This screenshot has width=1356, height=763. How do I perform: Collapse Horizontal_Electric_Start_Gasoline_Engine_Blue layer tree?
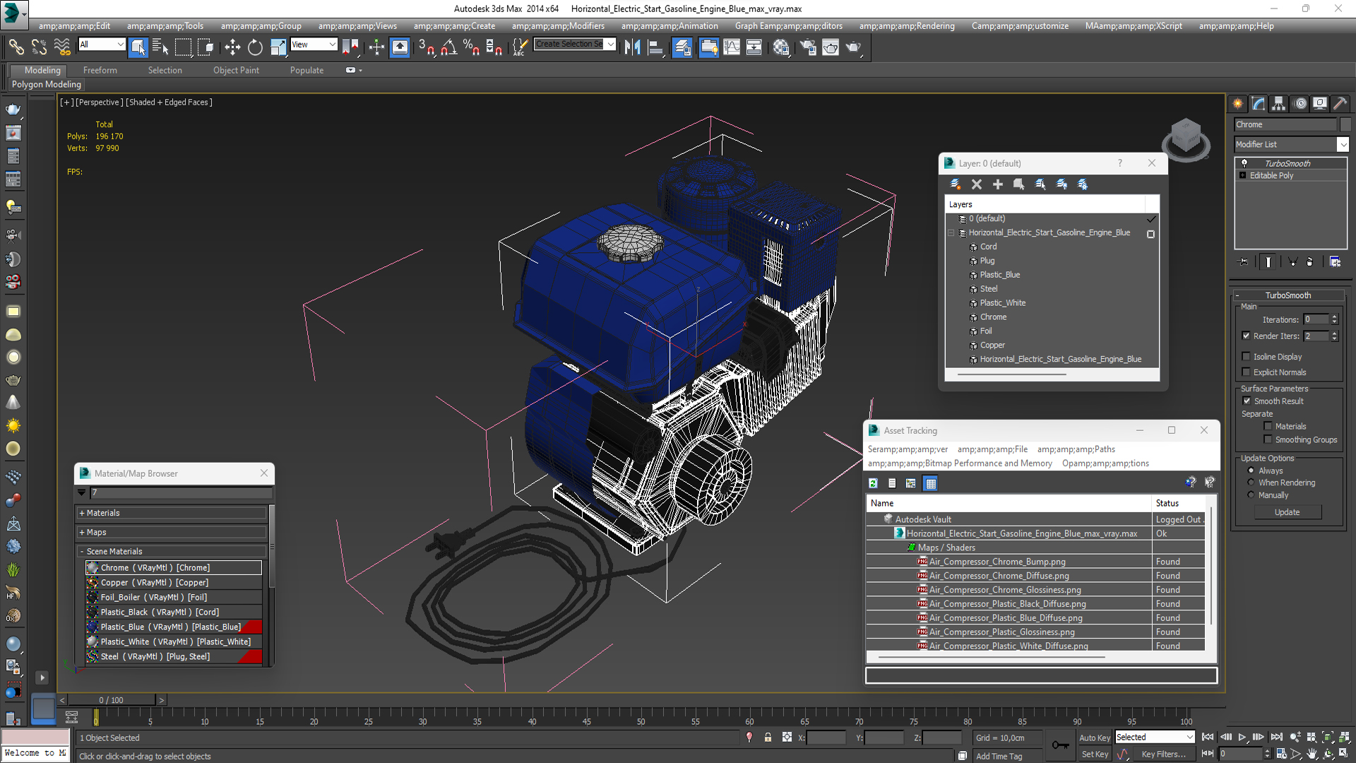(951, 232)
